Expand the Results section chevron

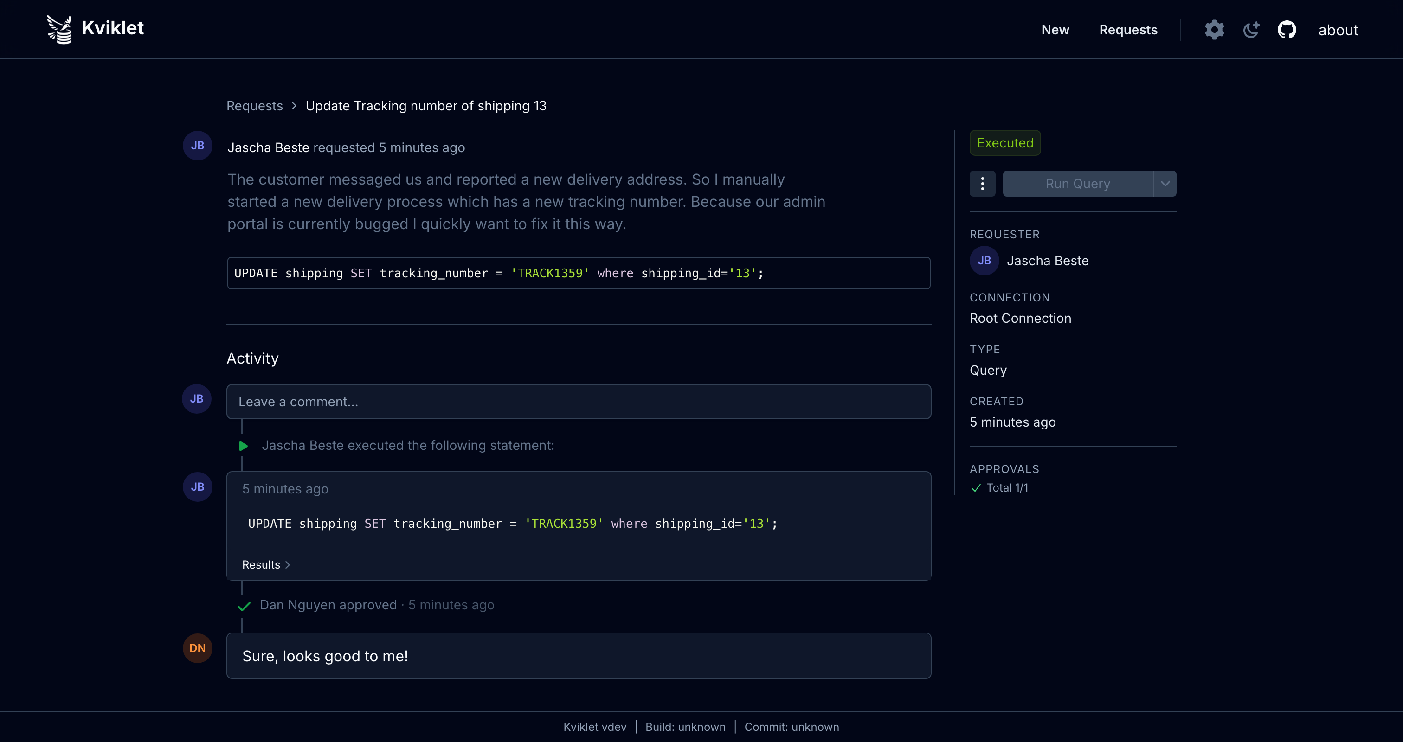(288, 564)
